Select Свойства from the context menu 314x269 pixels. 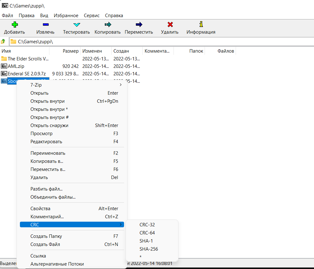coord(40,209)
